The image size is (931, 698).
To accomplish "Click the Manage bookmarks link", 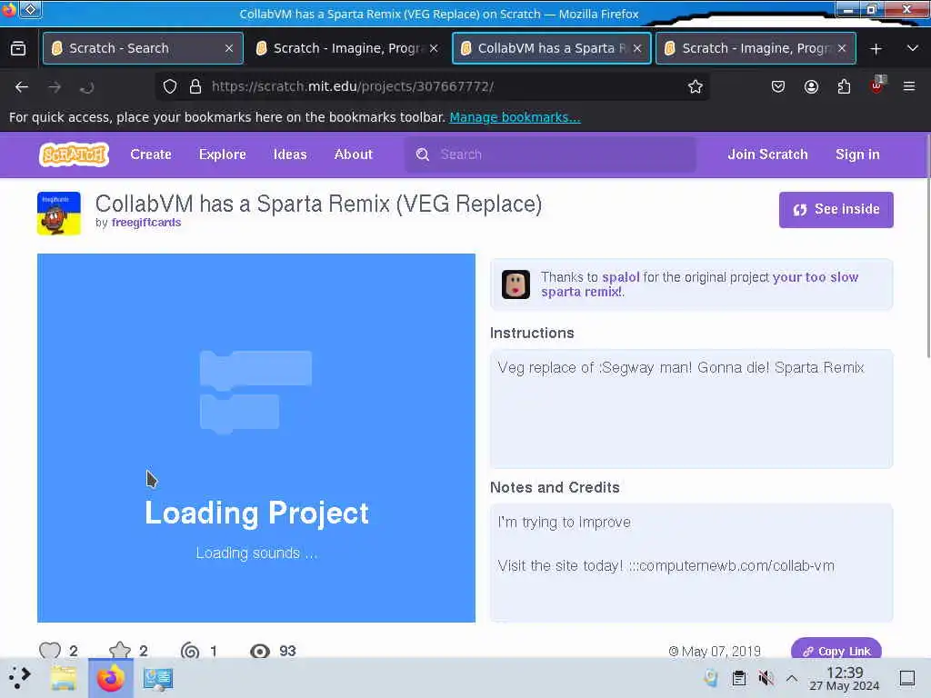I will pyautogui.click(x=515, y=117).
